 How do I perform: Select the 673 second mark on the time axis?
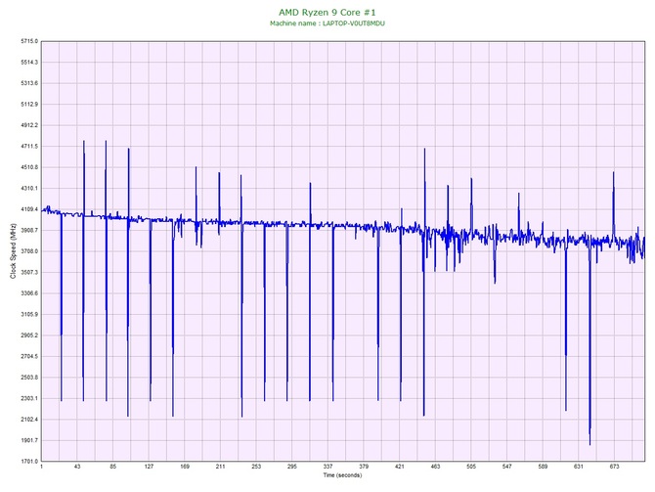[x=614, y=468]
